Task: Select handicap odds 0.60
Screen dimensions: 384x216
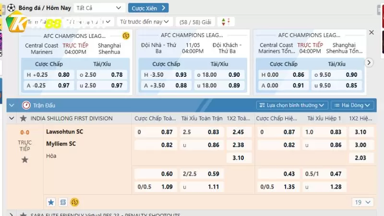Action: [156, 174]
